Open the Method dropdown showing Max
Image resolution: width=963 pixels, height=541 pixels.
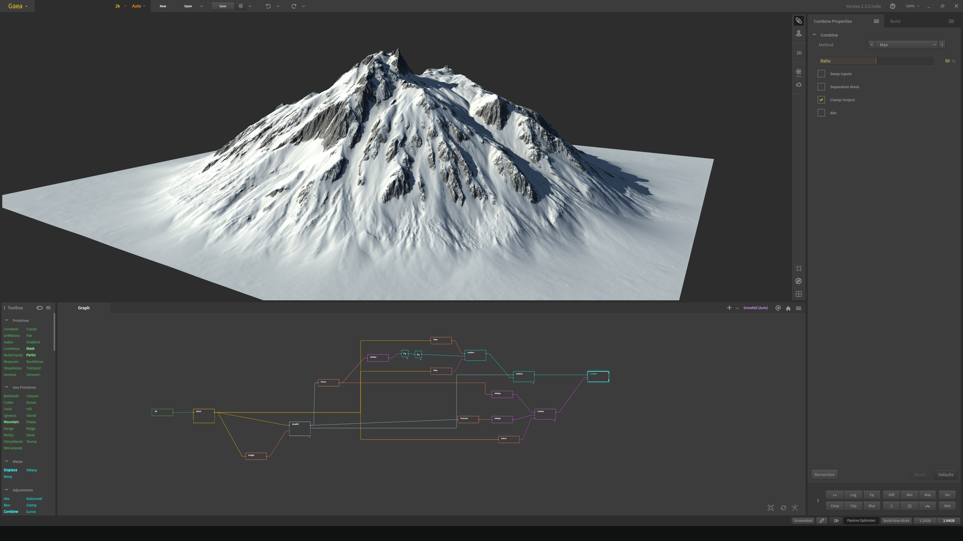point(907,45)
